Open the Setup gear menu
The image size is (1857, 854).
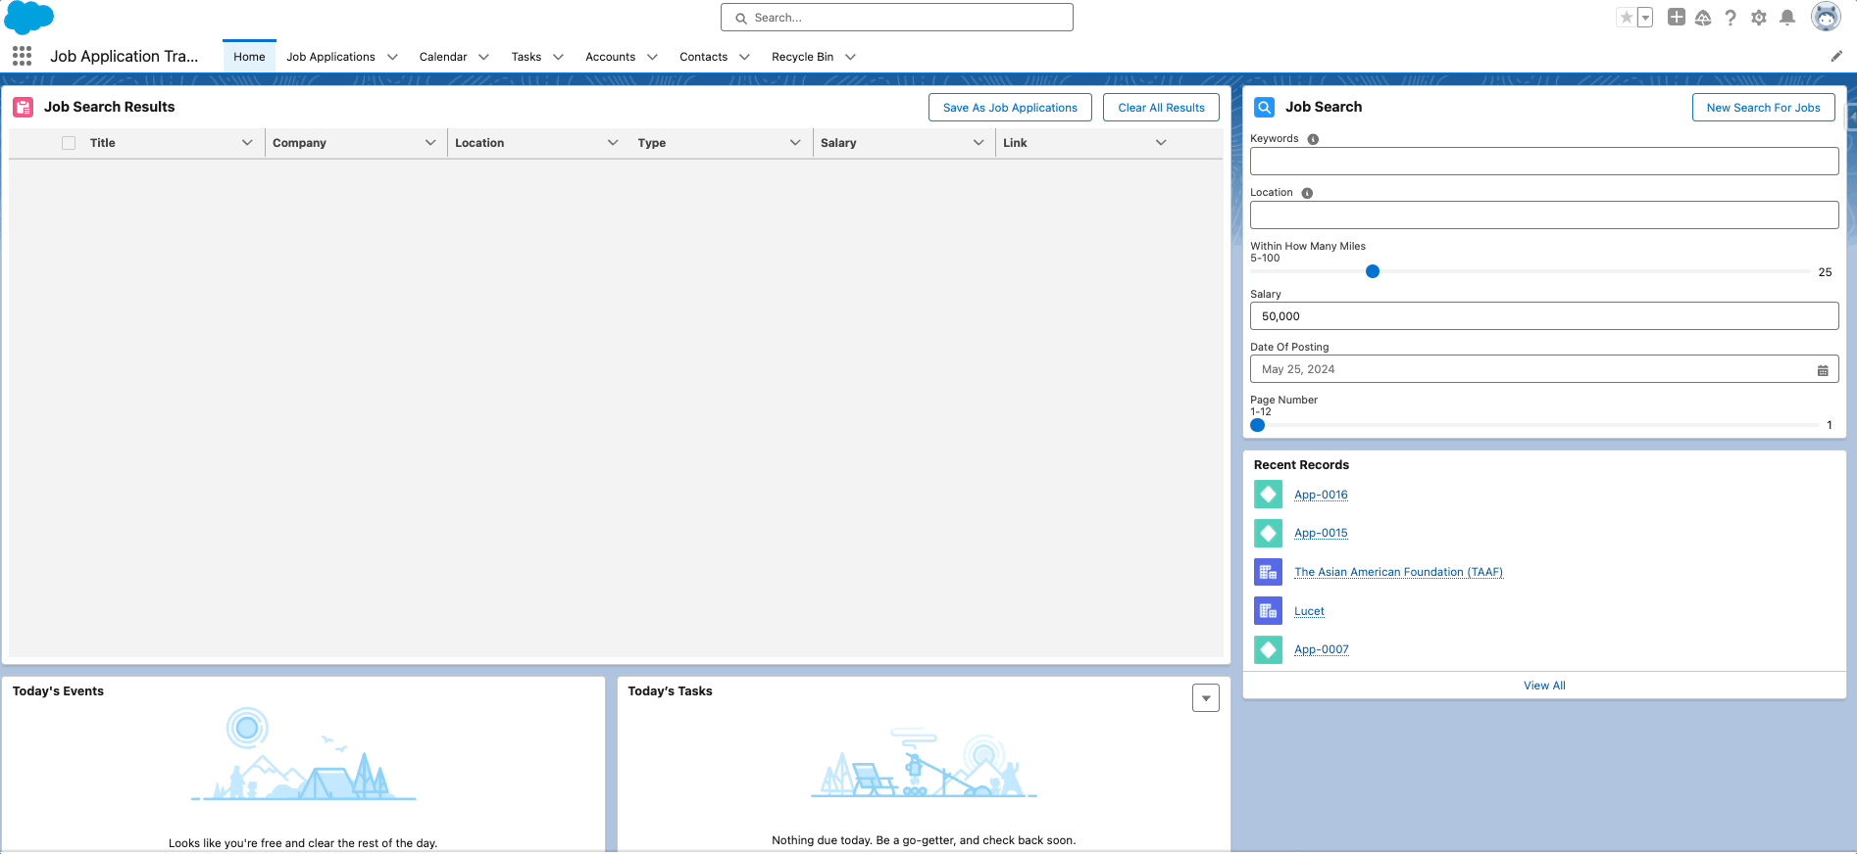1759,18
